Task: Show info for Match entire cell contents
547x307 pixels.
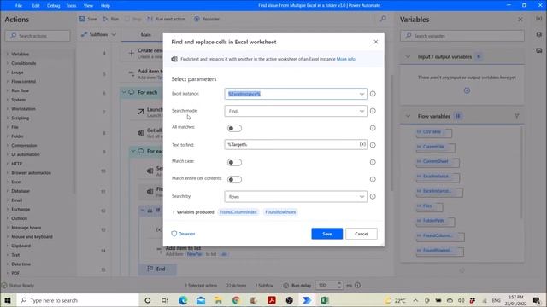Action: tap(373, 179)
